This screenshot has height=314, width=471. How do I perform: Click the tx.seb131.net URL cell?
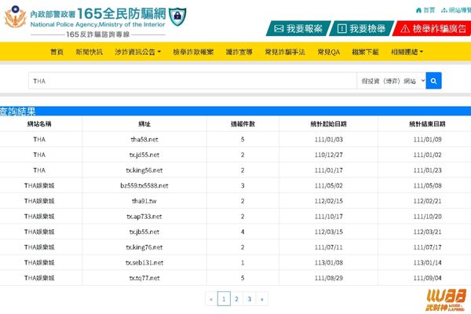[x=144, y=263]
